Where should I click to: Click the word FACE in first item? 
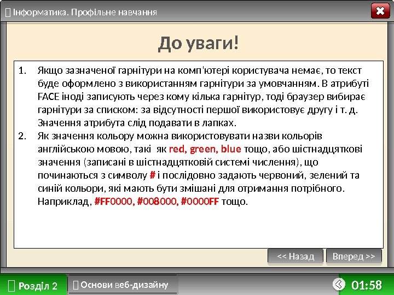49,97
